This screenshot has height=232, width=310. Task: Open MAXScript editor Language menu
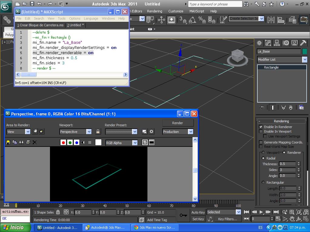coord(91,18)
